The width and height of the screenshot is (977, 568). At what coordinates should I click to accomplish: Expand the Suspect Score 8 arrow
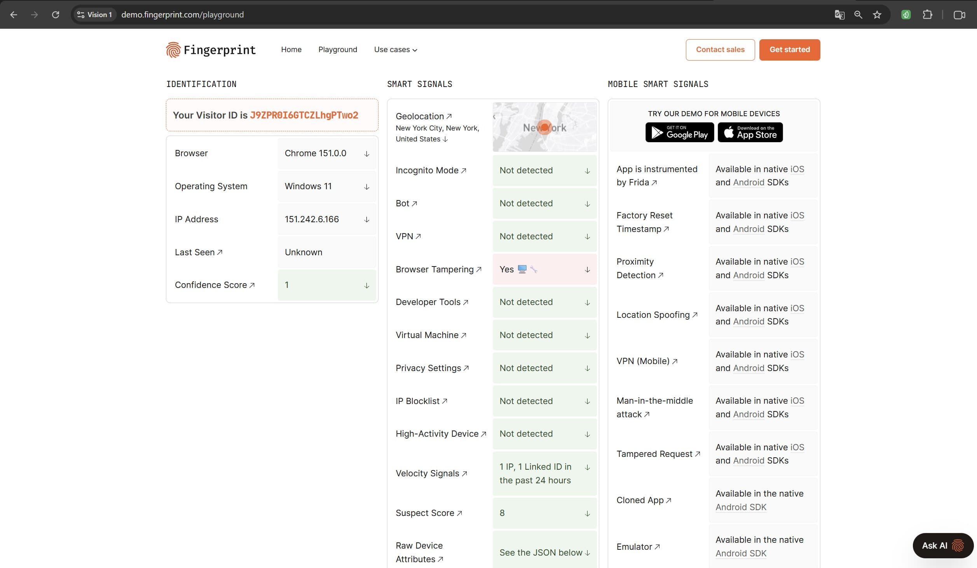tap(587, 514)
